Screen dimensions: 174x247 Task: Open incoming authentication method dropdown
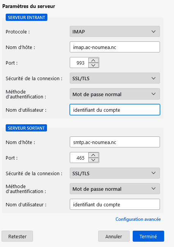click(115, 94)
